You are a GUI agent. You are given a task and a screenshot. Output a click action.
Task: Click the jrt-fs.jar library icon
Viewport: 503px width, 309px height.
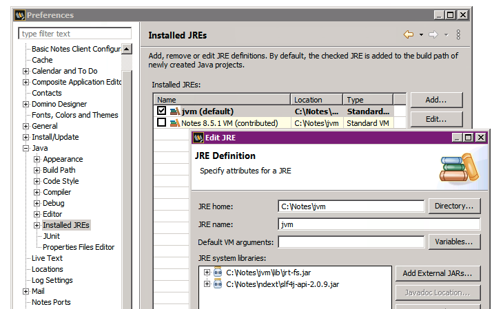point(218,273)
